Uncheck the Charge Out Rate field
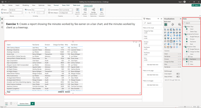Image resolution: width=201 pixels, height=108 pixels. (187, 52)
